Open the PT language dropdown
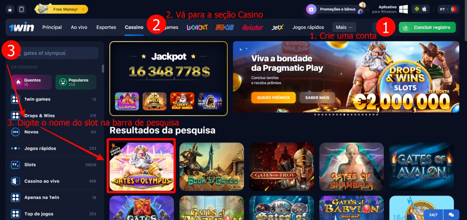The height and width of the screenshot is (220, 467). [448, 9]
